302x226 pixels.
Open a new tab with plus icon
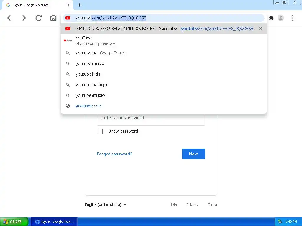coord(80,5)
